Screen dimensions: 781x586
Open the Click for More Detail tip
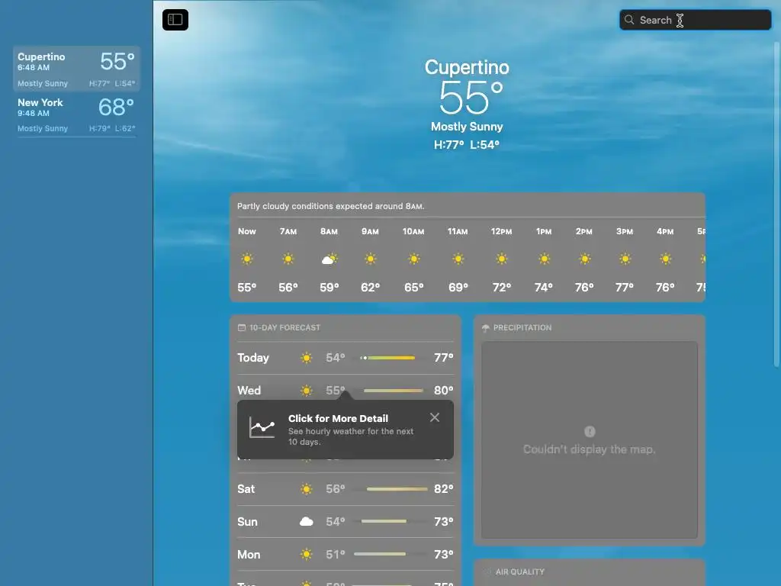tap(346, 430)
